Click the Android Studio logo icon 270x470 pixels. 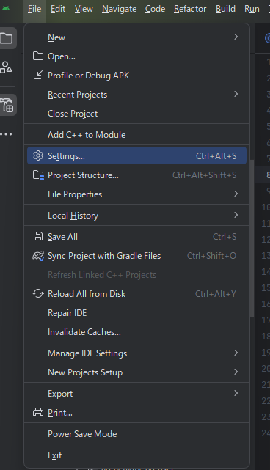pos(6,8)
